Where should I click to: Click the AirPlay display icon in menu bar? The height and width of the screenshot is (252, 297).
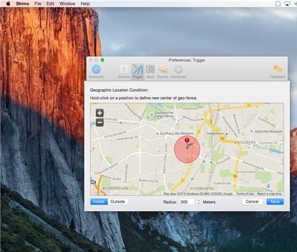[287, 4]
